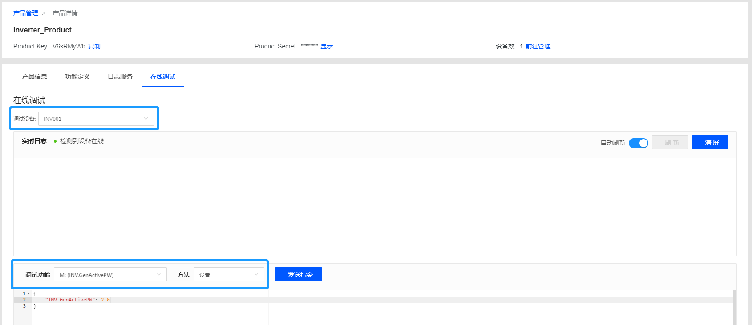Click the disabled 刷新 button
This screenshot has height=325, width=752.
[x=670, y=142]
